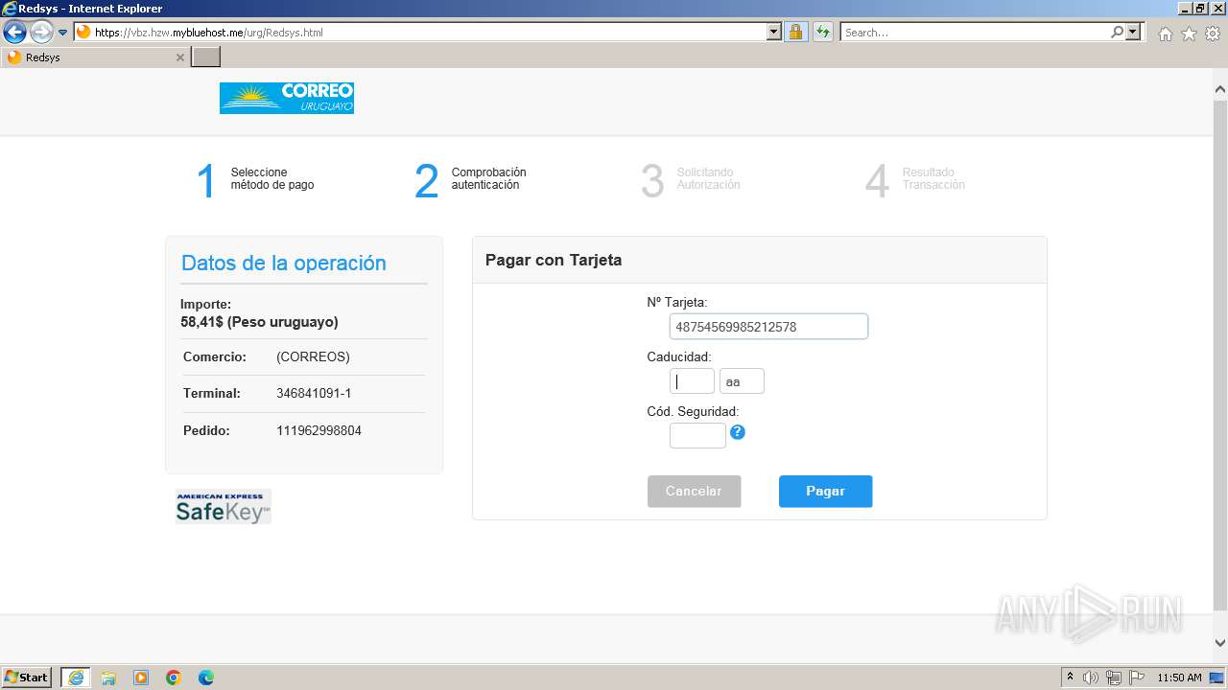The height and width of the screenshot is (690, 1228).
Task: Click the volume speaker tray icon
Action: point(1091,678)
